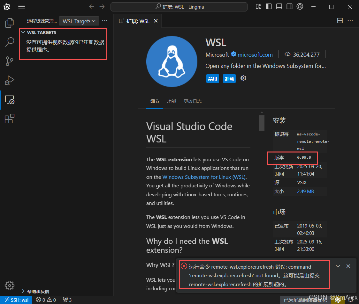
Task: Click the WSL penguin extension logo
Action: point(172,62)
